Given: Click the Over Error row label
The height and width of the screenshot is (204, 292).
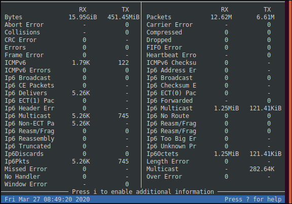Looking at the screenshot, I should (x=164, y=177).
